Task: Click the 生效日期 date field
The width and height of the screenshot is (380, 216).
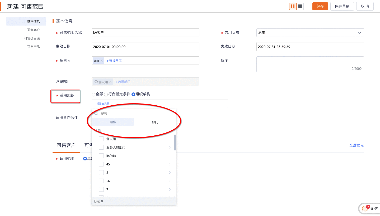Action: click(146, 47)
